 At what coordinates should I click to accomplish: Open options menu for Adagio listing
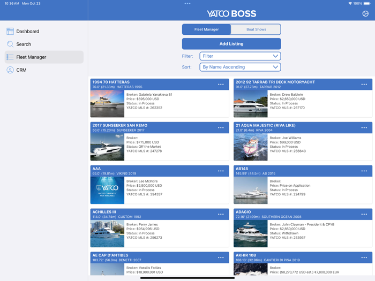[x=364, y=214]
